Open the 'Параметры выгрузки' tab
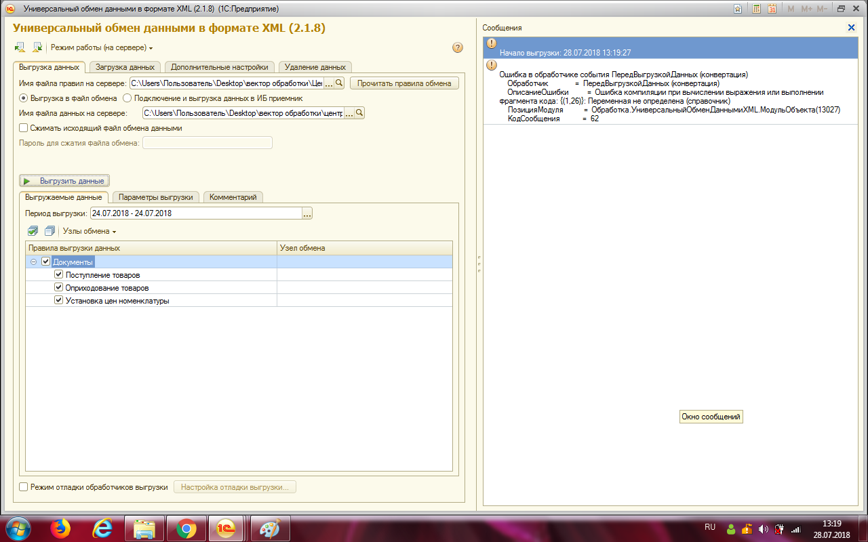 [x=156, y=197]
